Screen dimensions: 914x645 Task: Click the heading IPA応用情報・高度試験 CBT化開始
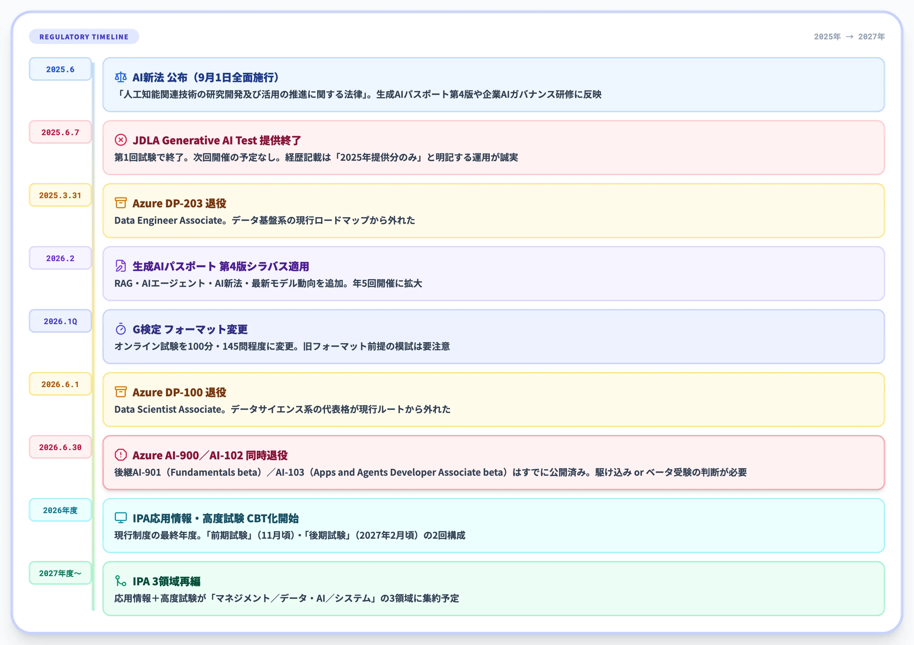point(215,518)
